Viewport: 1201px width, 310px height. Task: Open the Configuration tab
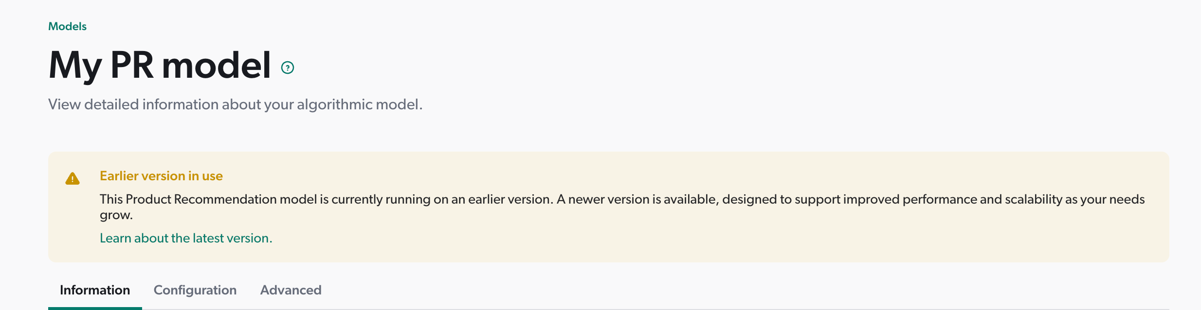tap(195, 290)
